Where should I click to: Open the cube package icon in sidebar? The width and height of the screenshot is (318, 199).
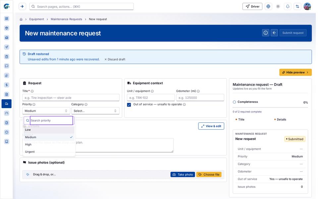point(7,28)
